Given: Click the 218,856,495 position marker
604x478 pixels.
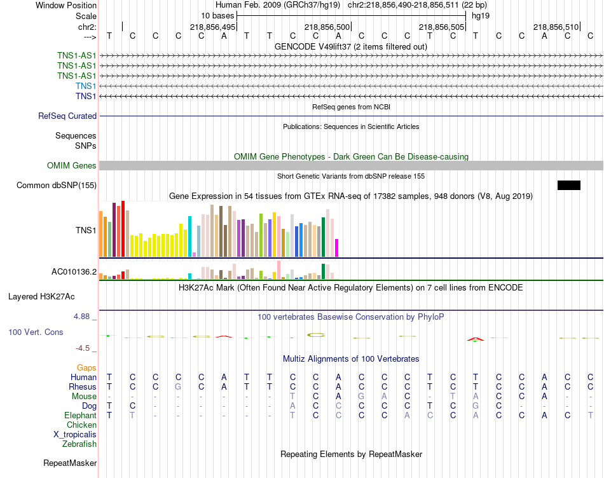Looking at the screenshot, I should pos(214,27).
